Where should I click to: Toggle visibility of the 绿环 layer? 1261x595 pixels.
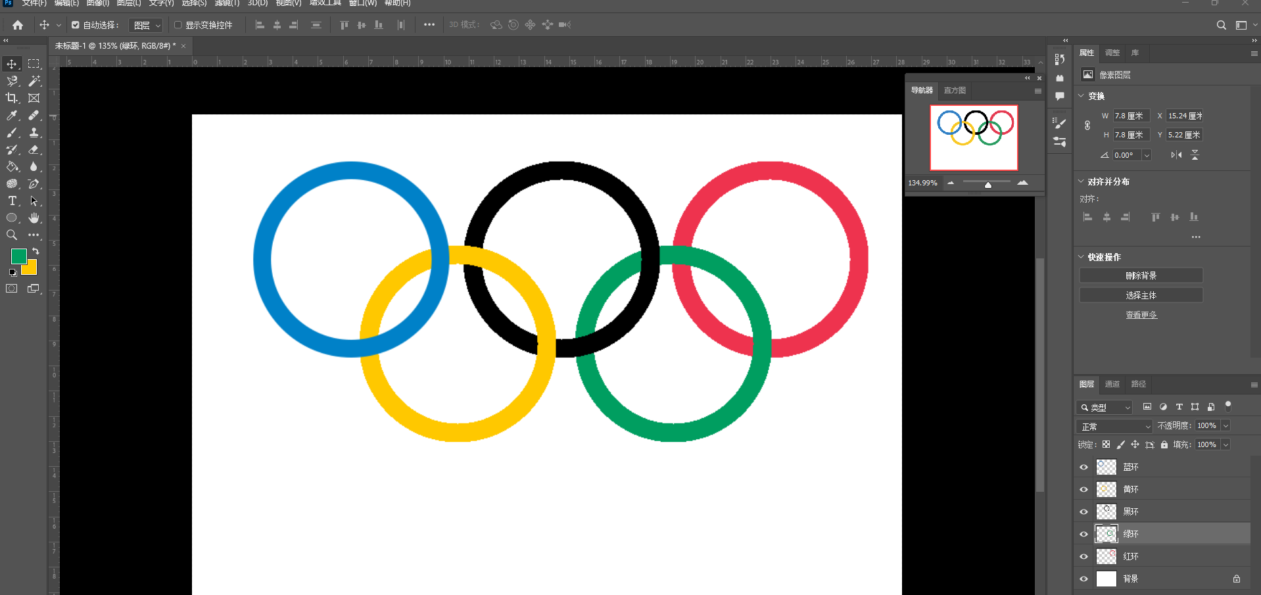point(1083,534)
